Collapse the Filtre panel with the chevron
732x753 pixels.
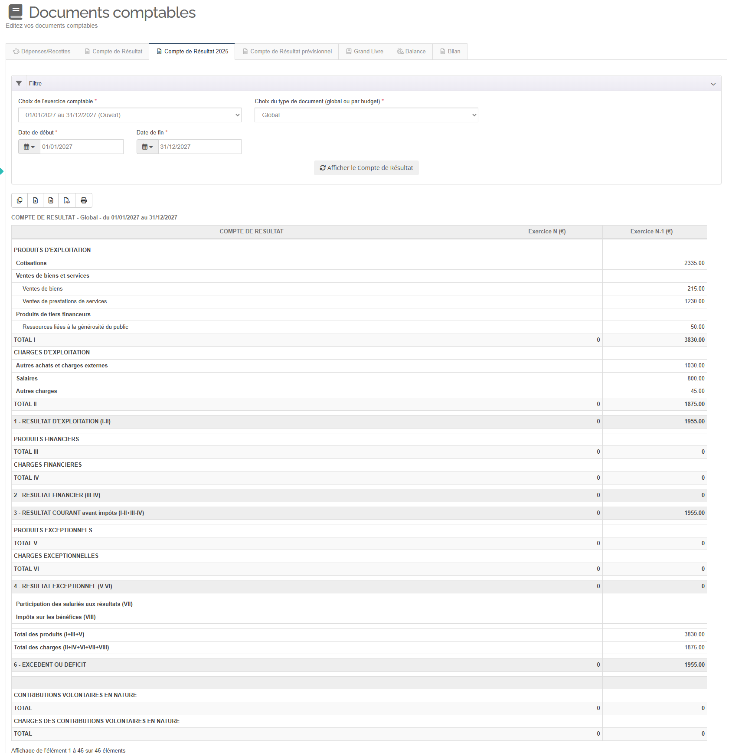click(713, 84)
